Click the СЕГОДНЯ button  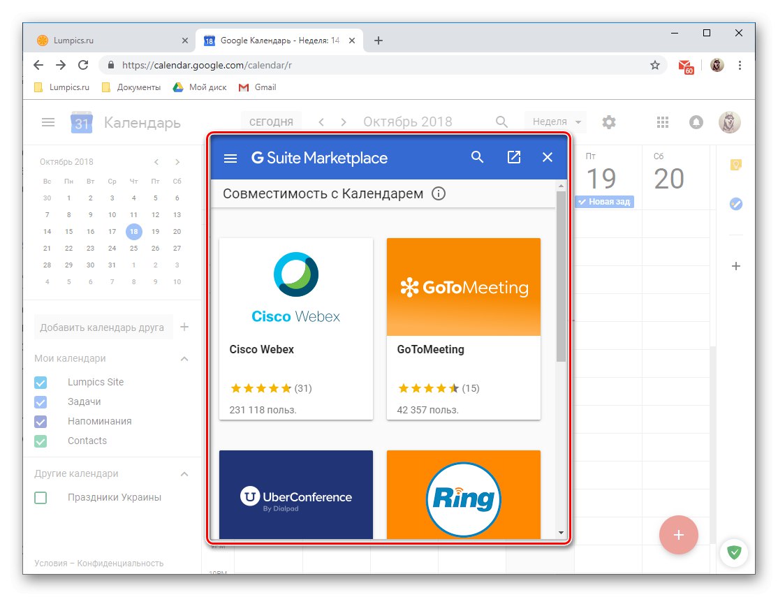coord(271,121)
